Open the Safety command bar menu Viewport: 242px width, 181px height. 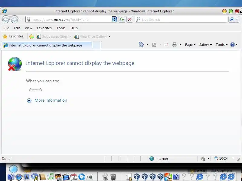pyautogui.click(x=205, y=45)
